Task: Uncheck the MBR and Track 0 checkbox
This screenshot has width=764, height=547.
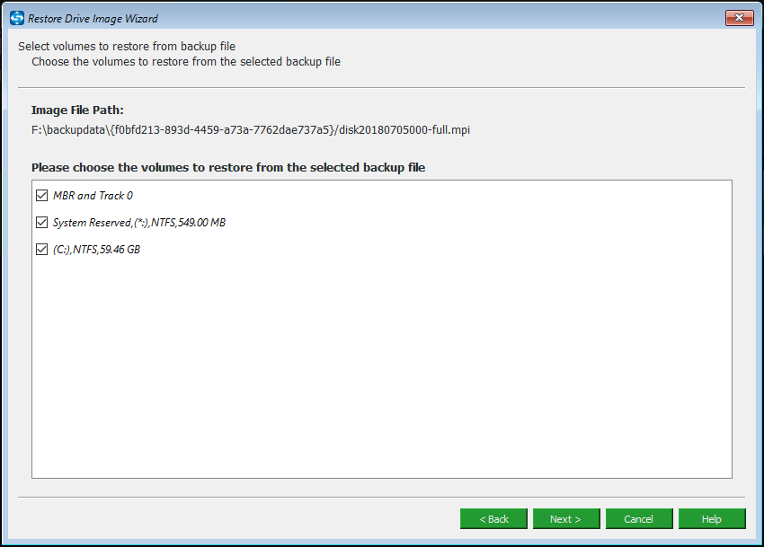Action: pyautogui.click(x=42, y=195)
